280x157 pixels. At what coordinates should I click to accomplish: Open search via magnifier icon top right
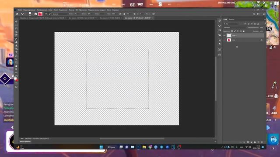pos(254,14)
